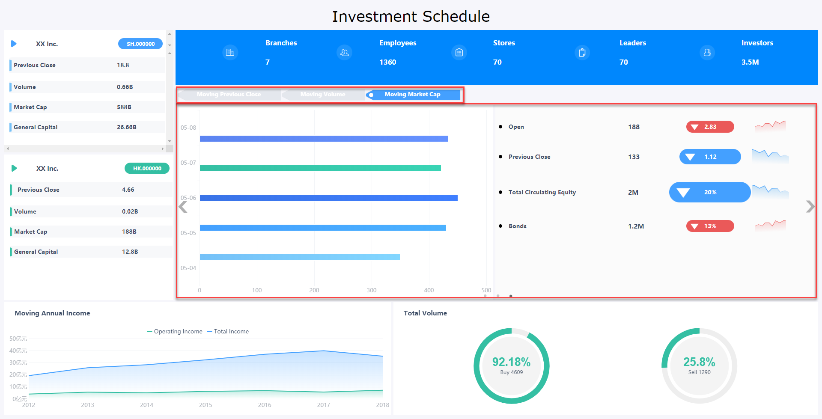Click the Branches building icon
This screenshot has width=822, height=419.
coord(230,52)
